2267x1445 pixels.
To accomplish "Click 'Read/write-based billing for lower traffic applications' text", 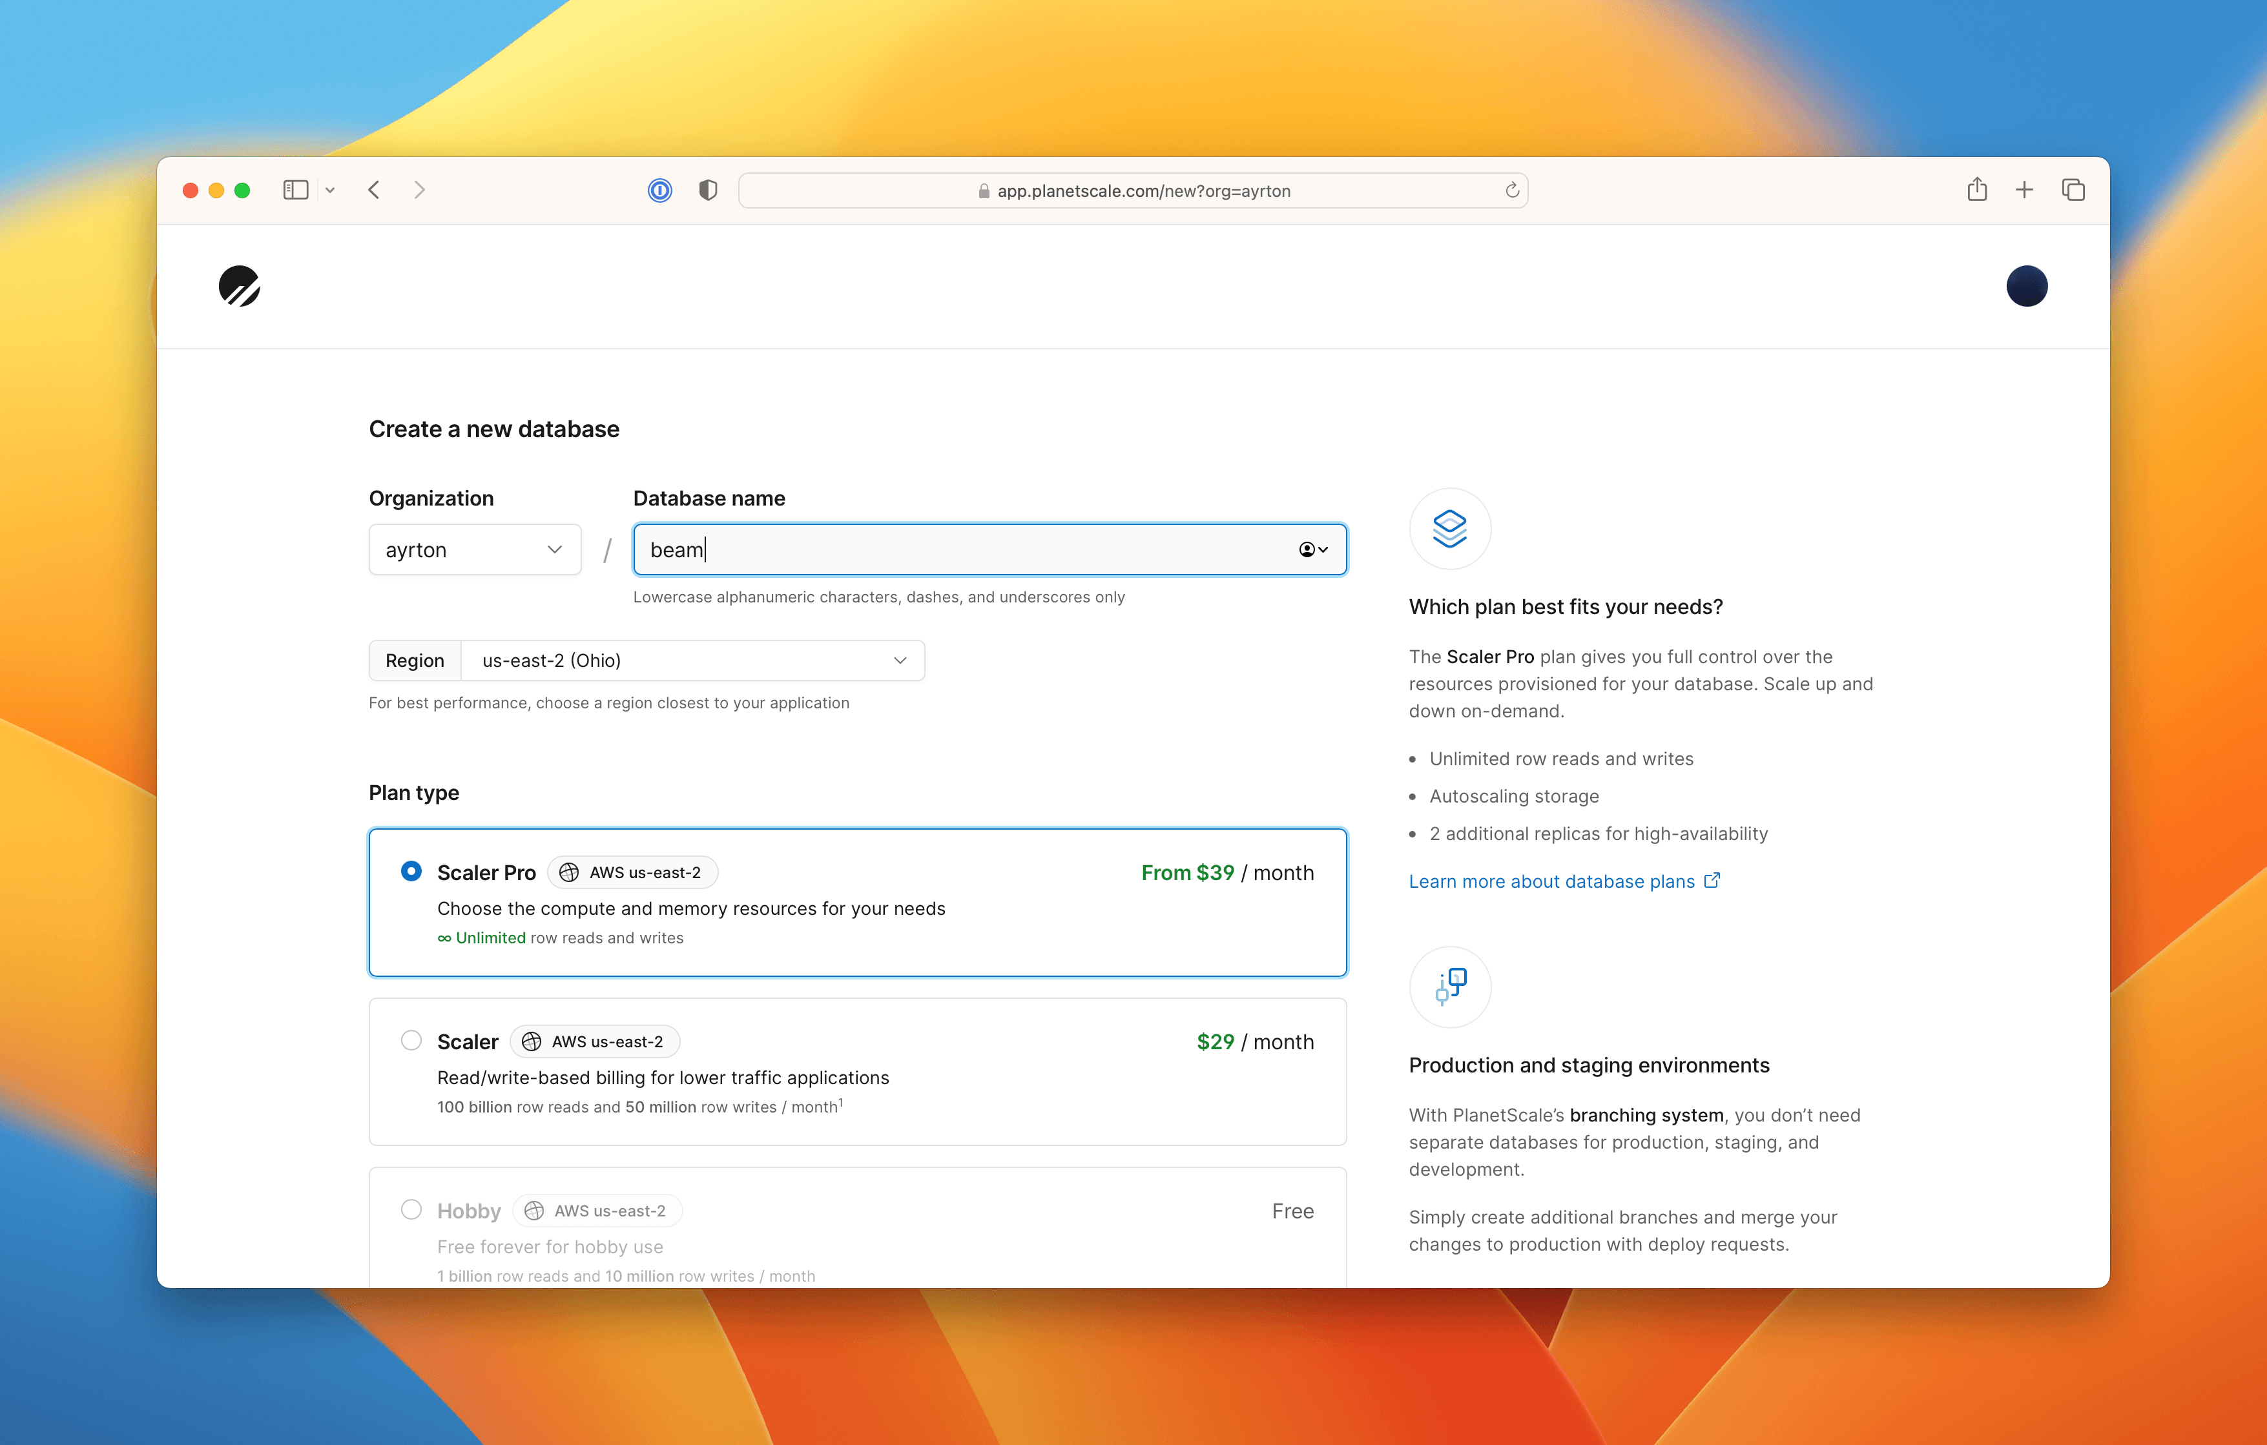I will [663, 1078].
